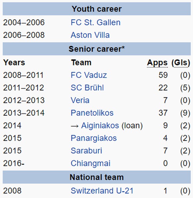Image resolution: width=193 pixels, height=198 pixels.
Task: Click the 2008–2011 years cell
Action: (x=24, y=75)
